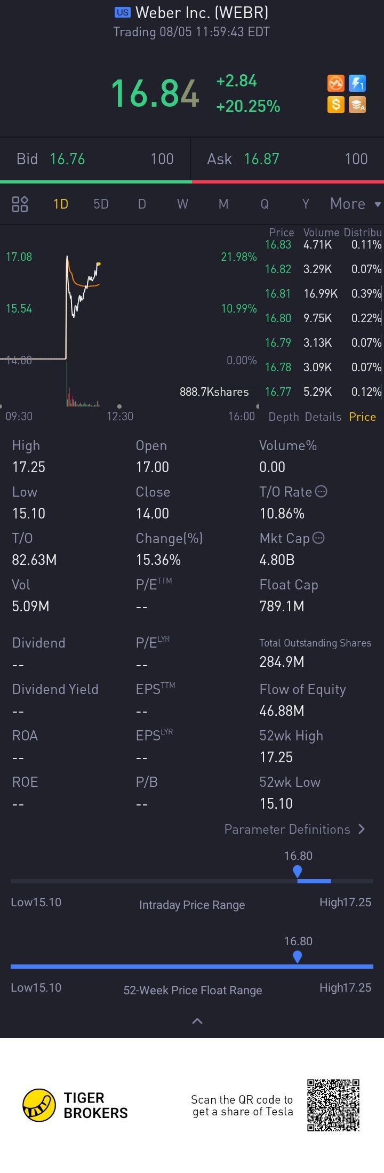Switch chart to weekly W timeframe
Viewport: 384px width, 1173px height.
182,204
